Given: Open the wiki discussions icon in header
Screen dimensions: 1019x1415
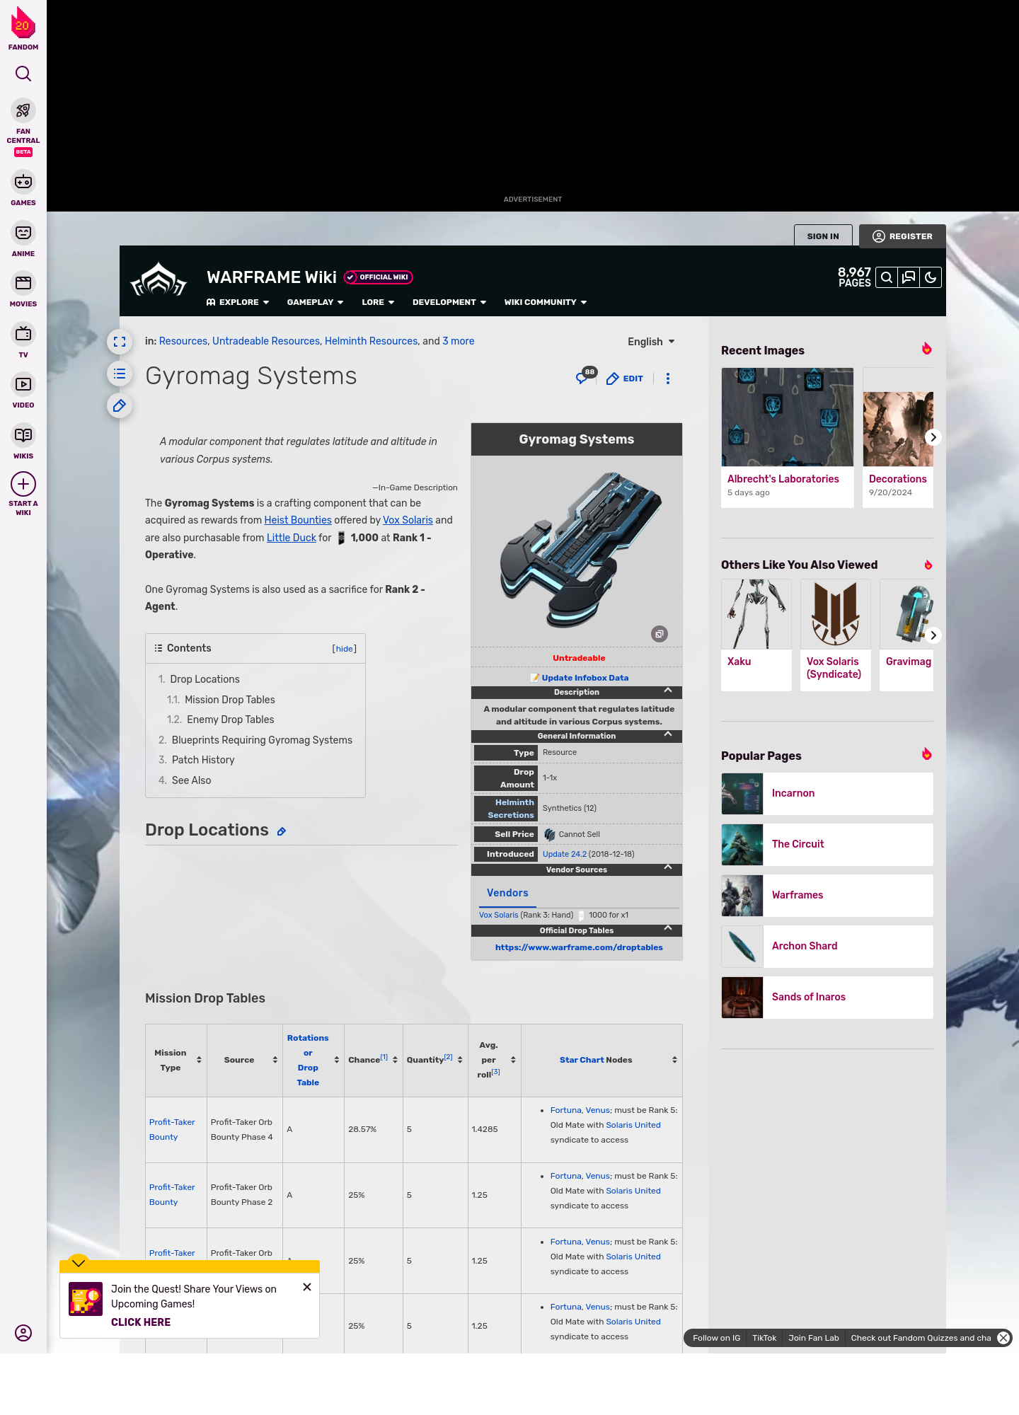Looking at the screenshot, I should click(909, 277).
